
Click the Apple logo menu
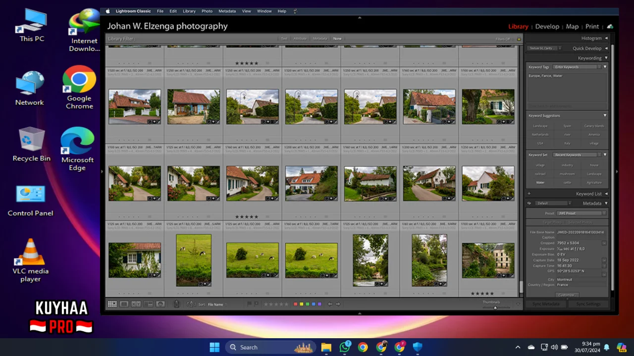click(108, 11)
